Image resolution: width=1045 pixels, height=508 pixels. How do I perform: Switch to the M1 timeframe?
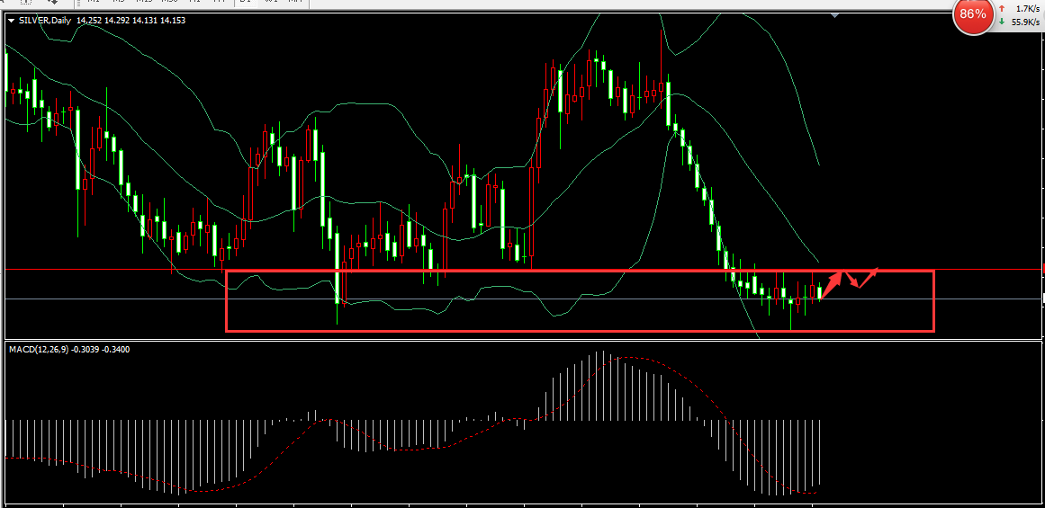(94, 2)
